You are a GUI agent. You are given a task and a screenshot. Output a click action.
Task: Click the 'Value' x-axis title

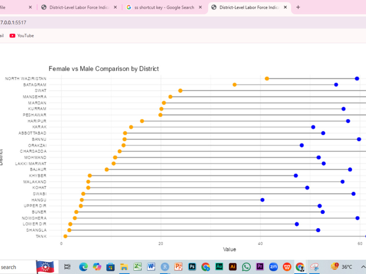(x=229, y=249)
